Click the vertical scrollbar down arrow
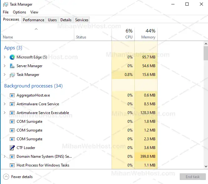 click(205, 167)
